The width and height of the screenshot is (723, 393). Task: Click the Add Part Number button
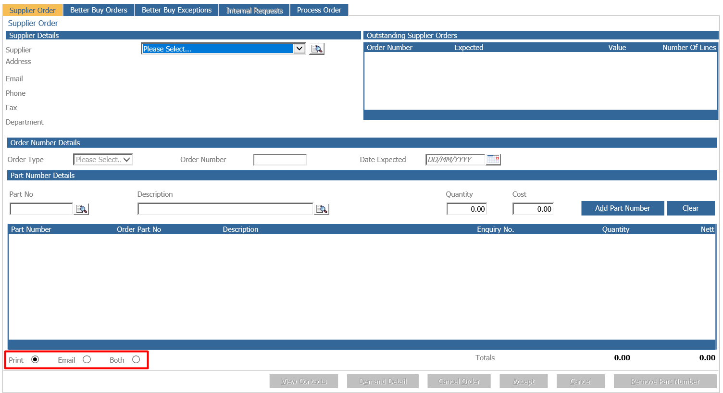pyautogui.click(x=623, y=208)
